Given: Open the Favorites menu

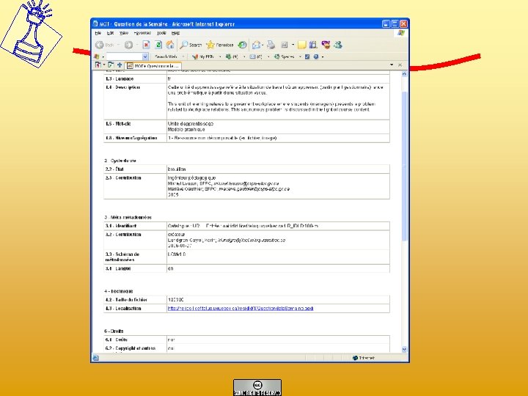Looking at the screenshot, I should click(x=142, y=33).
